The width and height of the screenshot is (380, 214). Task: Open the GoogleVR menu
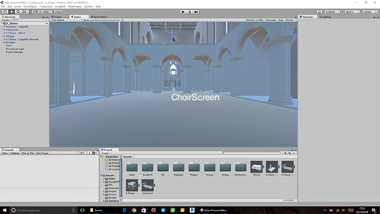[60, 7]
